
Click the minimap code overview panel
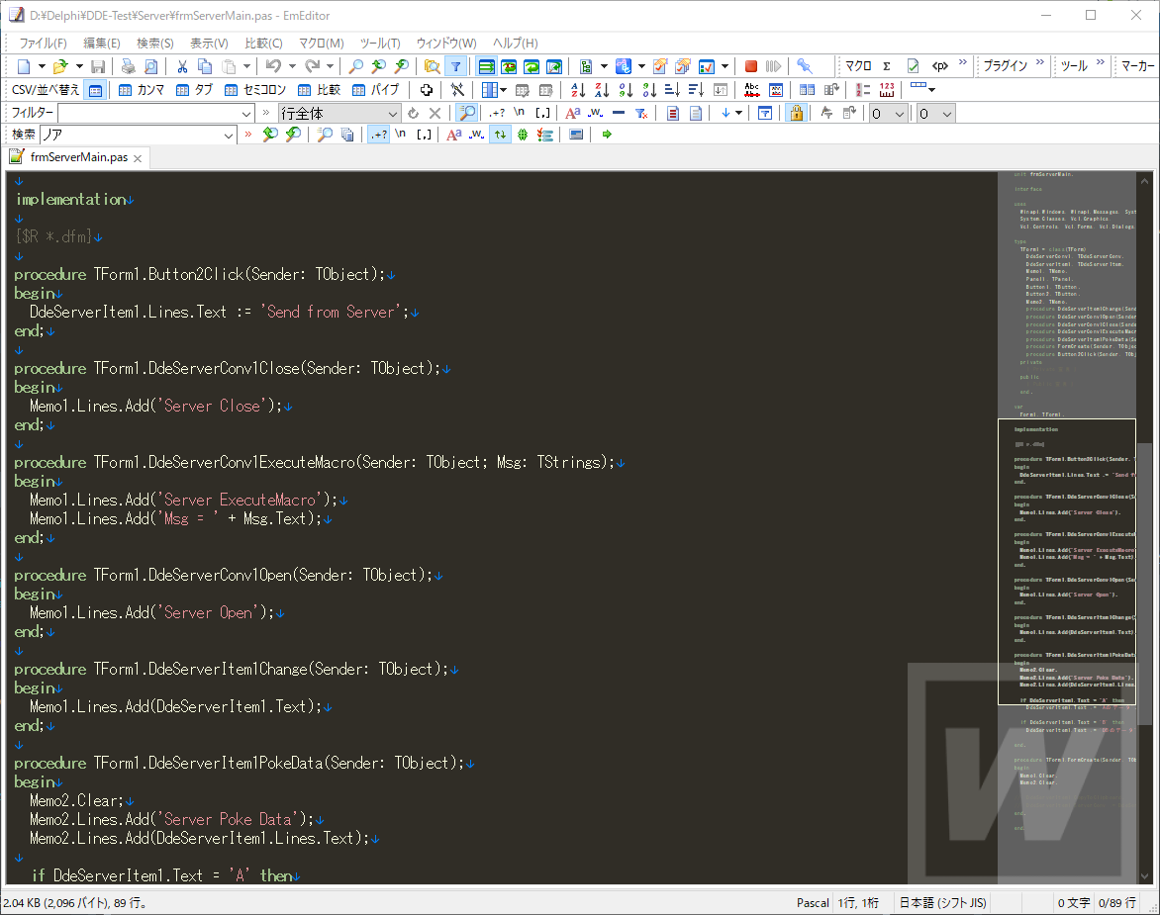(x=1066, y=527)
